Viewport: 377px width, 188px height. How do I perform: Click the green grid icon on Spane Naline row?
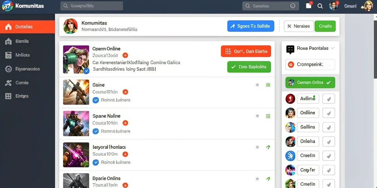tap(268, 116)
